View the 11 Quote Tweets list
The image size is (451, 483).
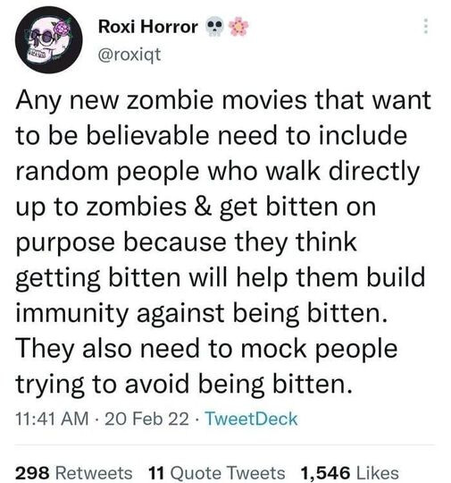(217, 473)
